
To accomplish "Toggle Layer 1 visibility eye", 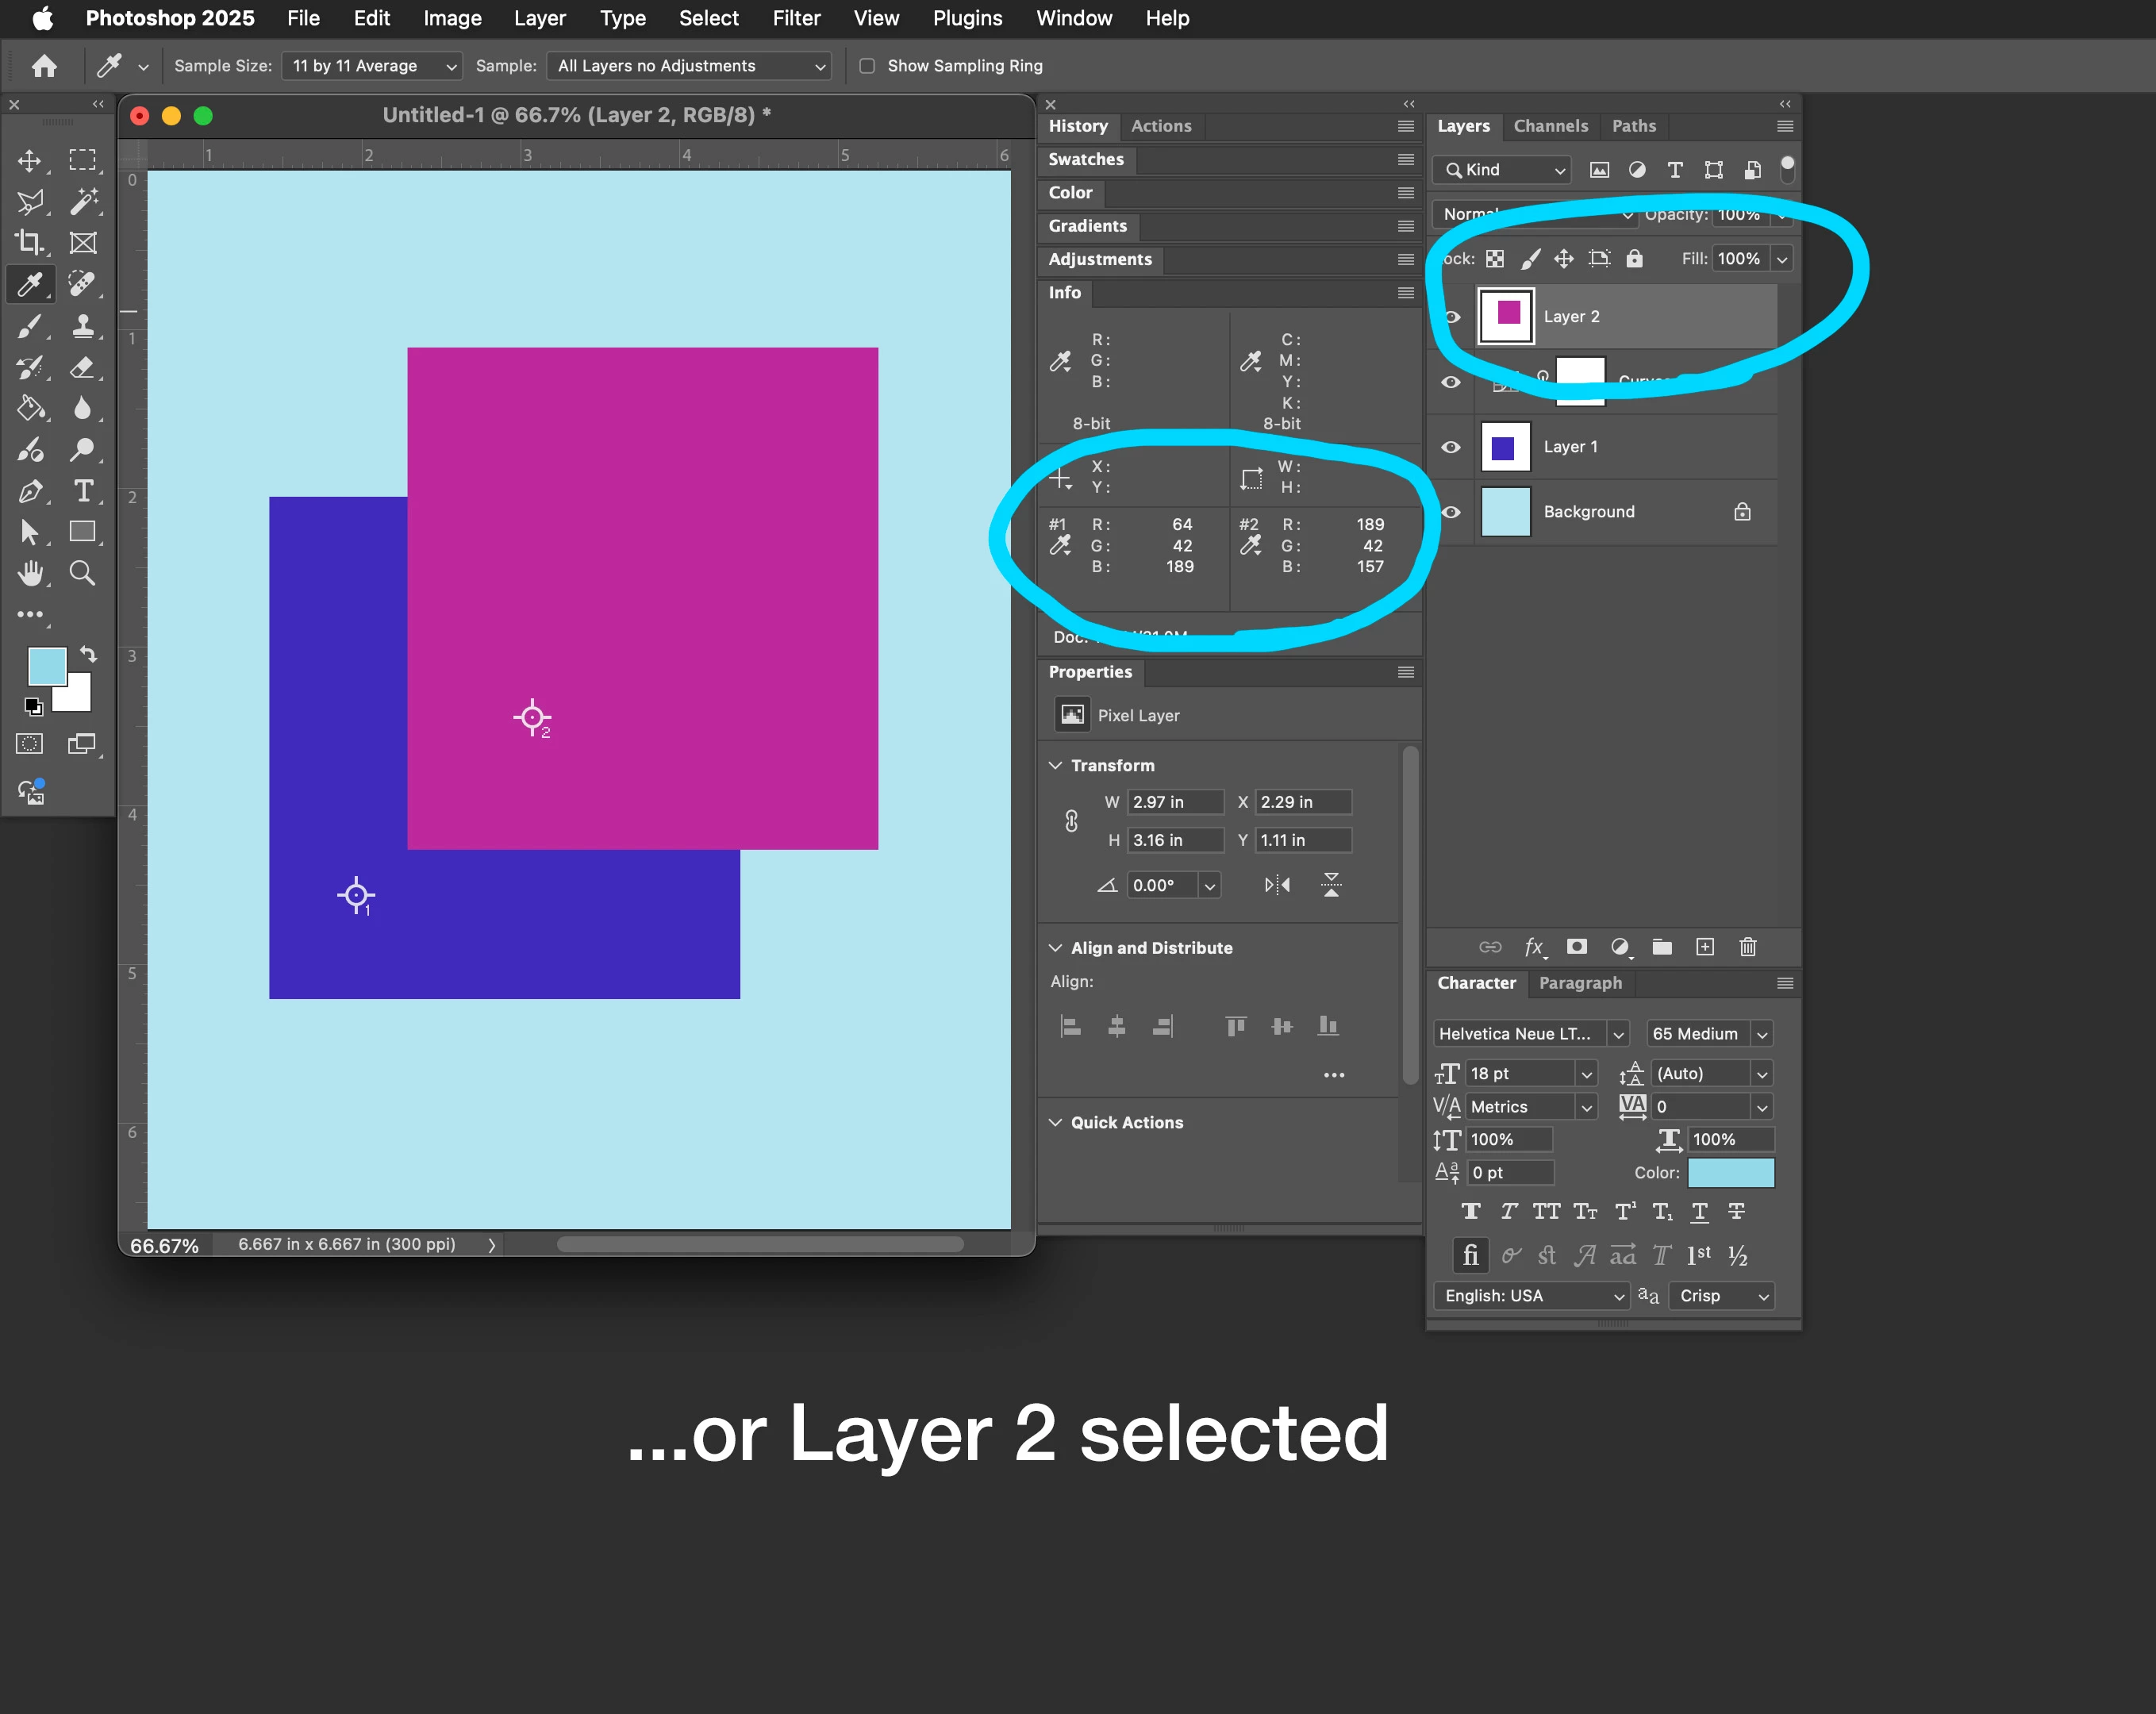I will pos(1451,447).
